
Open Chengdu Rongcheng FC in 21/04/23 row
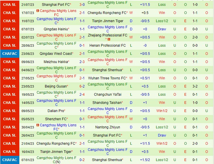click(56, 144)
